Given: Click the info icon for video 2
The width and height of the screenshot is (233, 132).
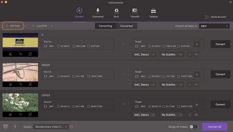Looking at the screenshot, I should tap(190, 55).
